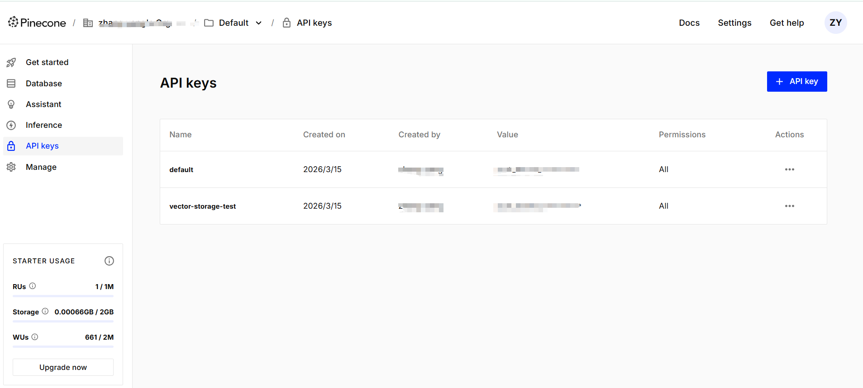Click the Assistant lightbulb icon
This screenshot has height=388, width=863.
click(11, 104)
